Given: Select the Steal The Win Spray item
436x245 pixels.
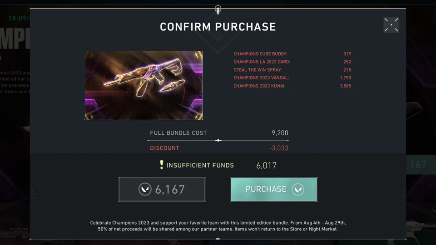Looking at the screenshot, I should click(x=258, y=70).
